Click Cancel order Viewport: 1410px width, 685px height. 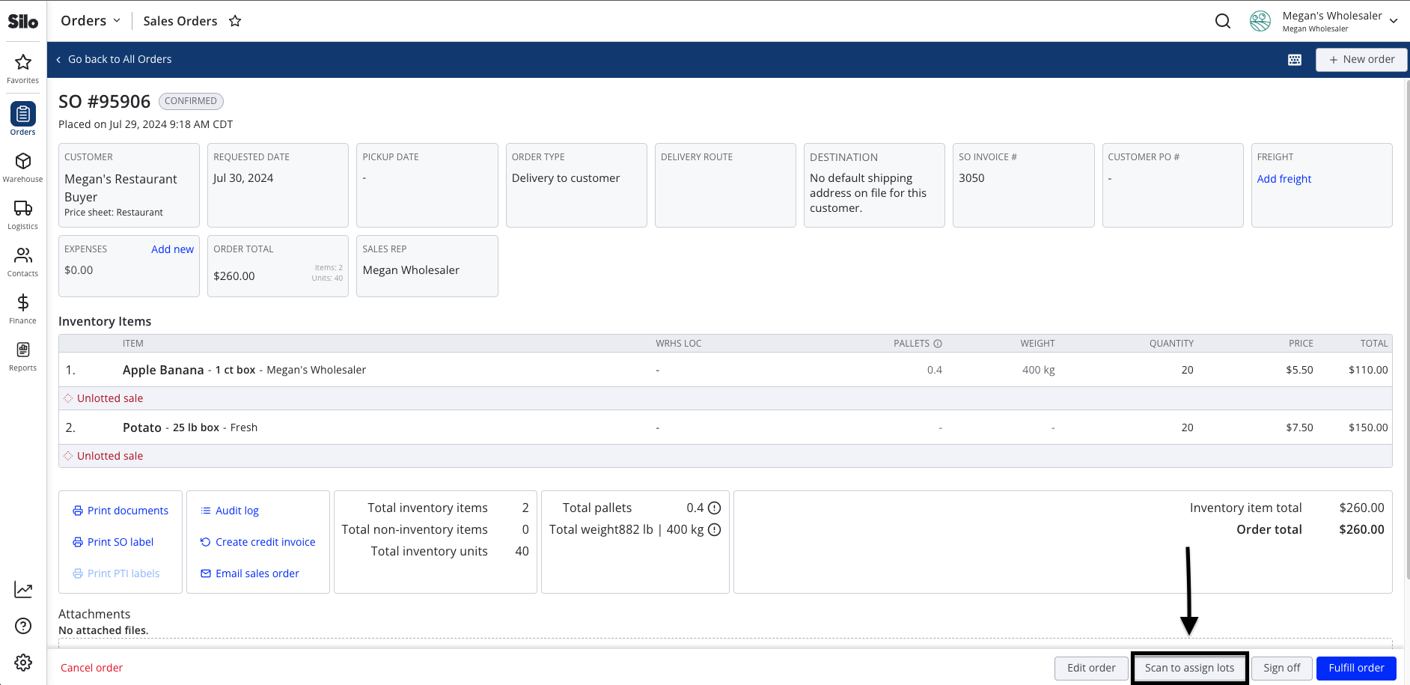click(91, 668)
